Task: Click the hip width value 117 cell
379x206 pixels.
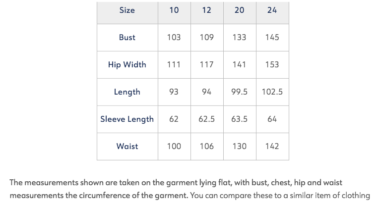Action: (x=207, y=65)
